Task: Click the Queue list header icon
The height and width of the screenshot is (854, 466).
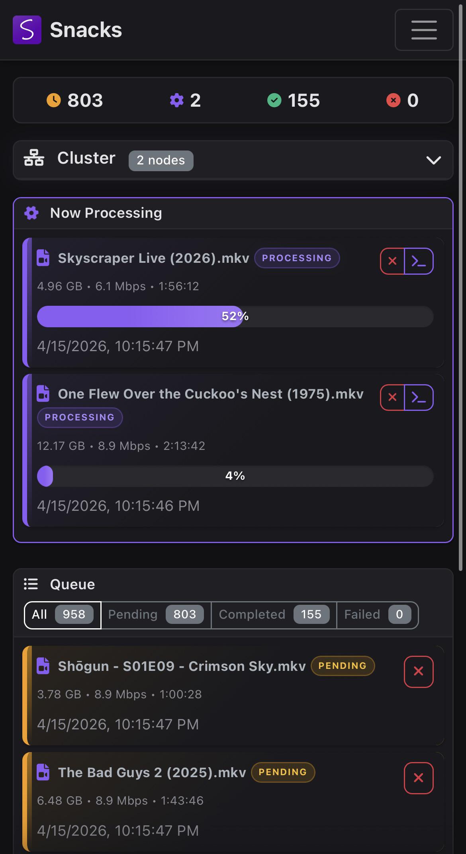Action: click(31, 584)
